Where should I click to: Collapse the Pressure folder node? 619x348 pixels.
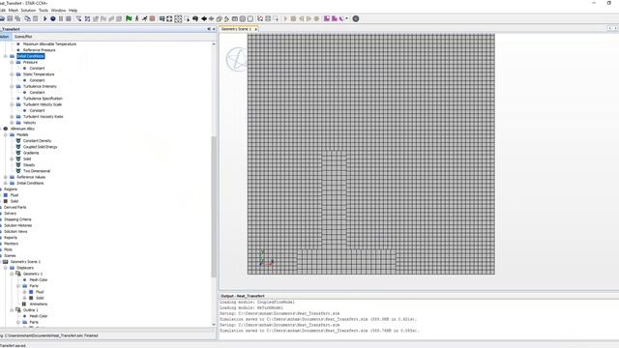click(x=12, y=62)
